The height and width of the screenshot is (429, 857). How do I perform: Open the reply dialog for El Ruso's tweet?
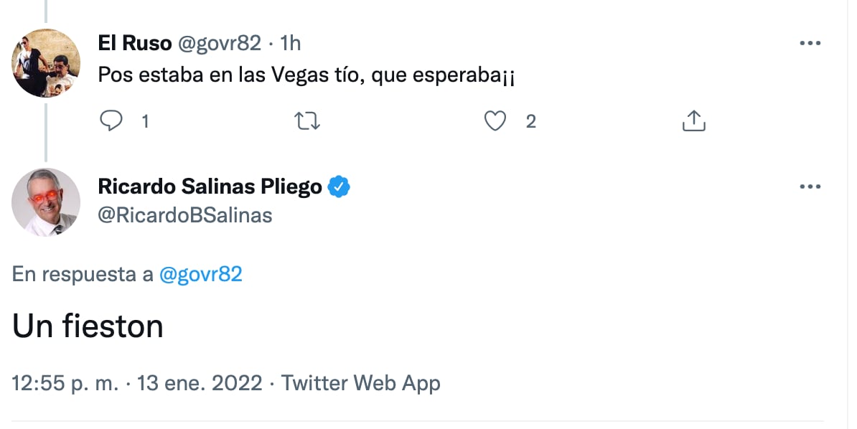[x=111, y=121]
